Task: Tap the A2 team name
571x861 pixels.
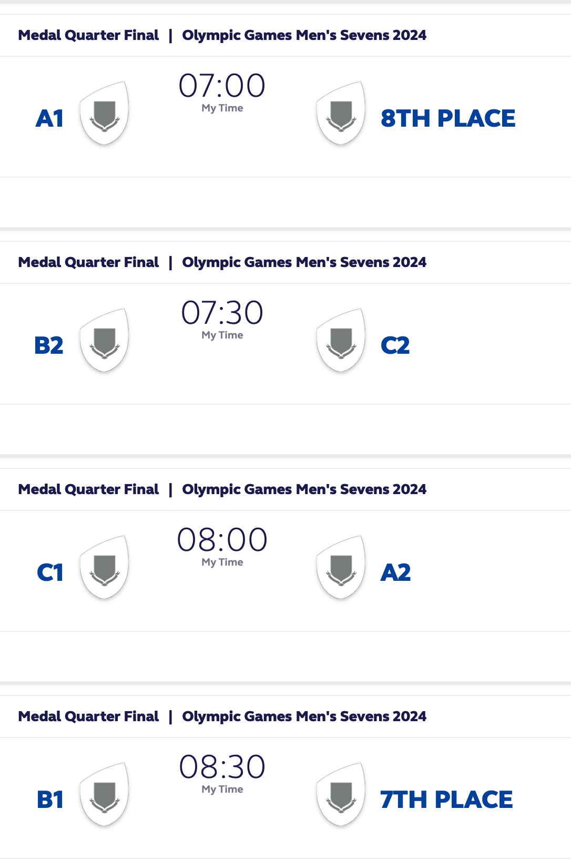Action: [396, 572]
